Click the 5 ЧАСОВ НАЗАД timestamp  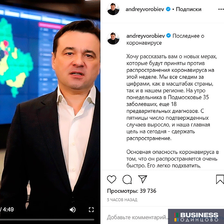(122, 200)
